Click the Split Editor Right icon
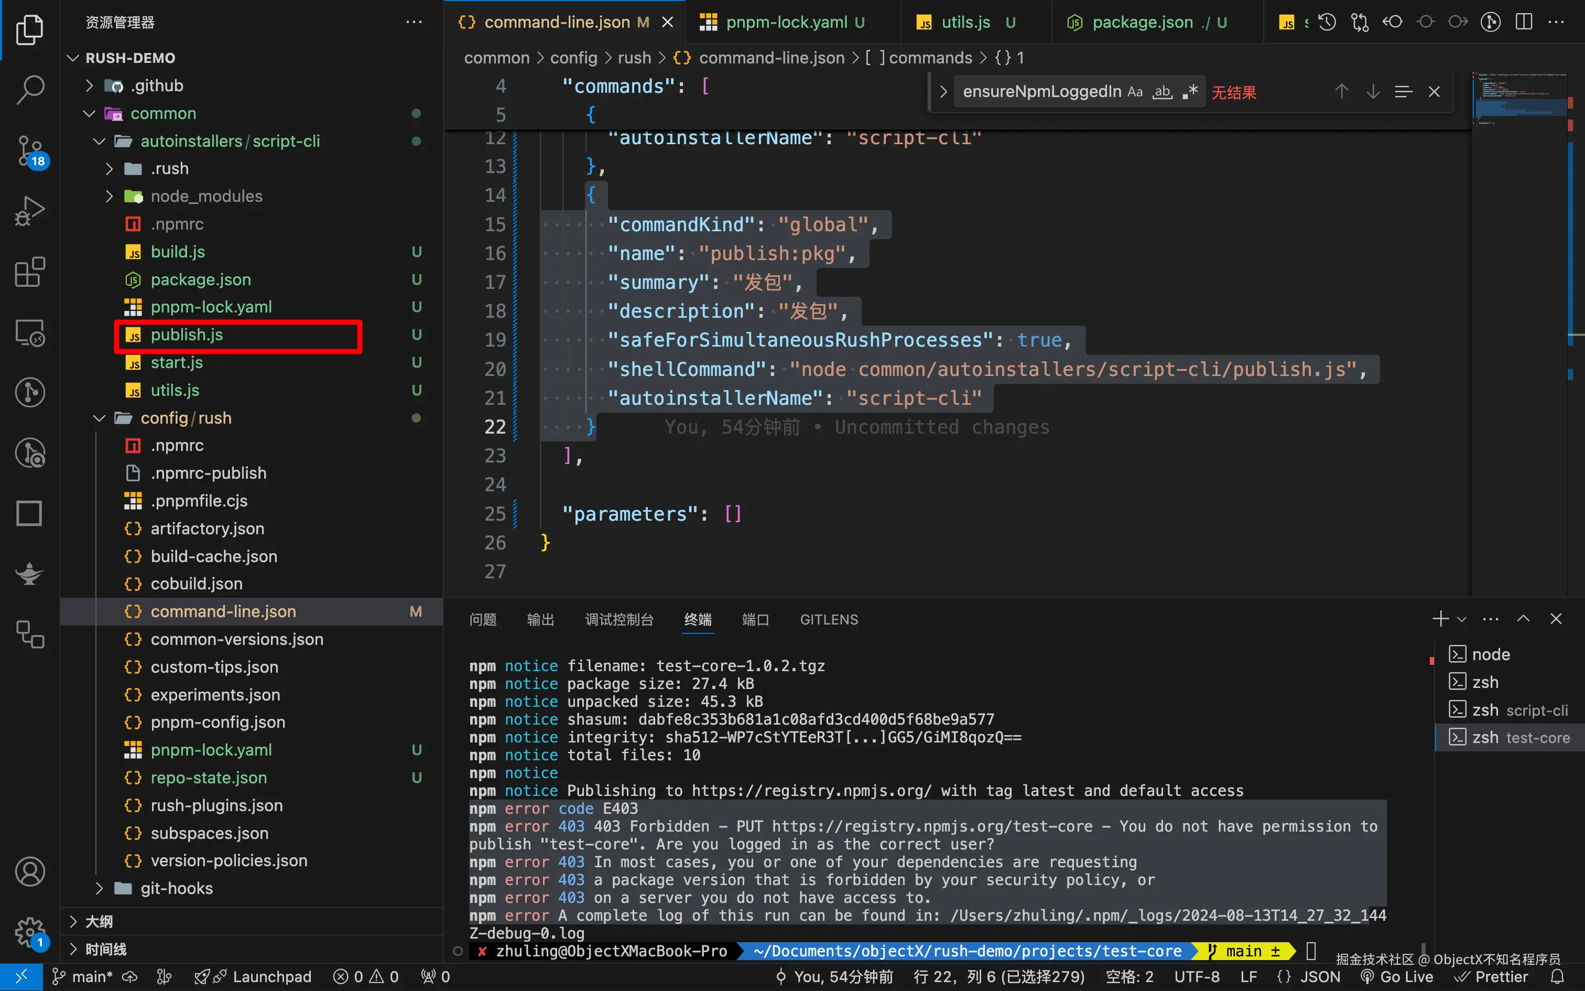This screenshot has height=991, width=1585. click(1524, 22)
